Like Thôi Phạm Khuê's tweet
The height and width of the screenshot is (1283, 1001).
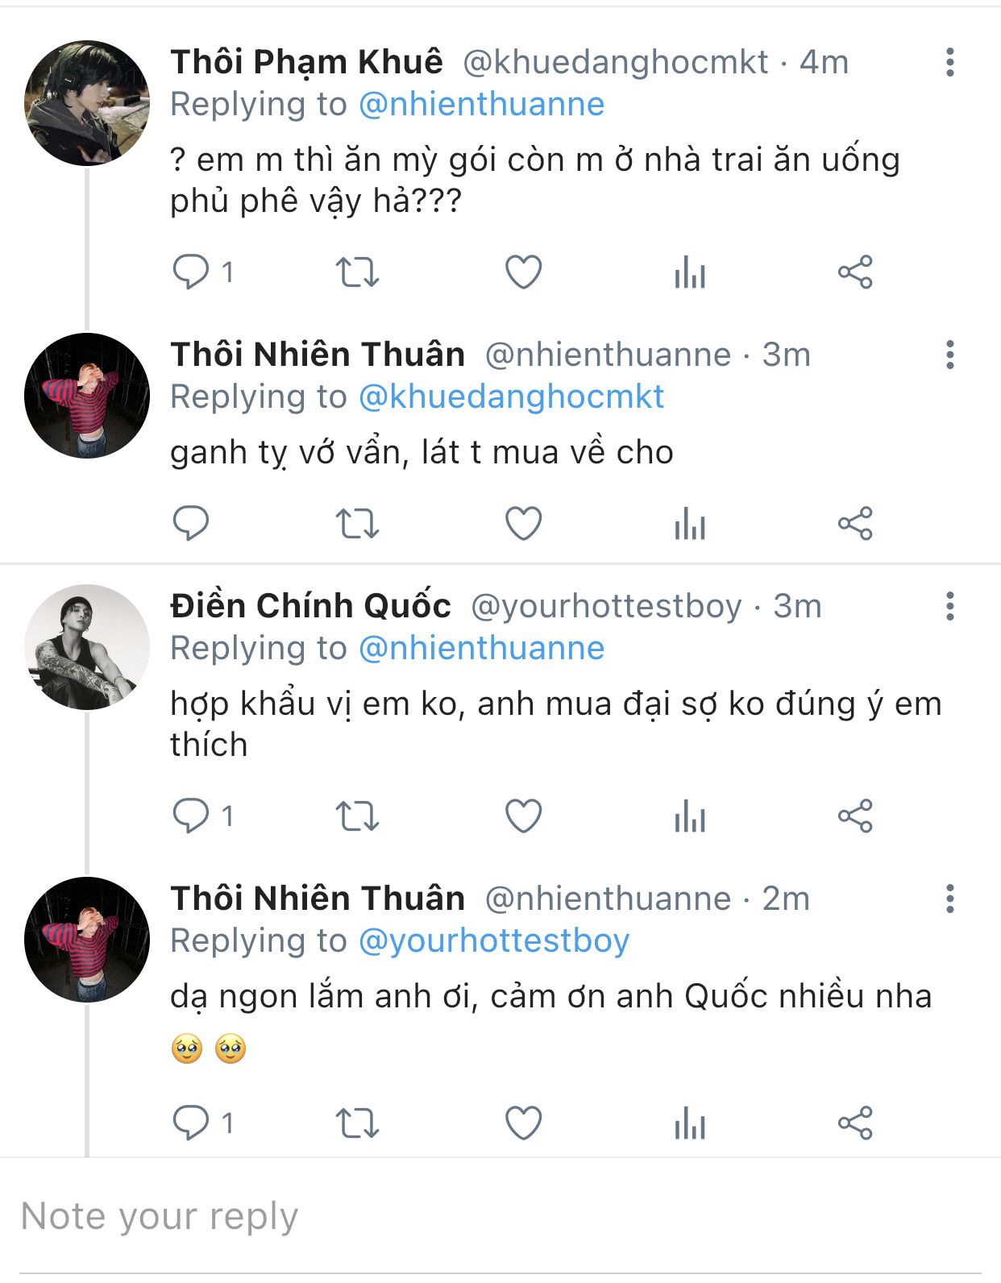click(x=523, y=272)
